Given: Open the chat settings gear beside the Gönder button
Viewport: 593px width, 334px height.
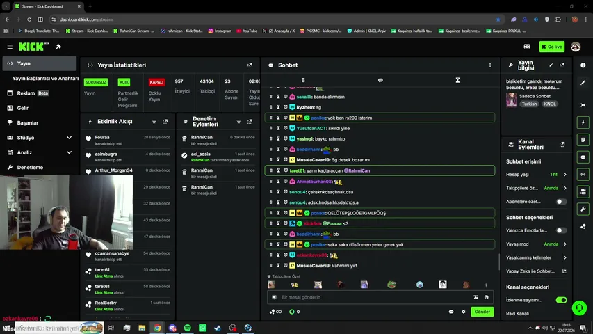Looking at the screenshot, I should point(463,312).
